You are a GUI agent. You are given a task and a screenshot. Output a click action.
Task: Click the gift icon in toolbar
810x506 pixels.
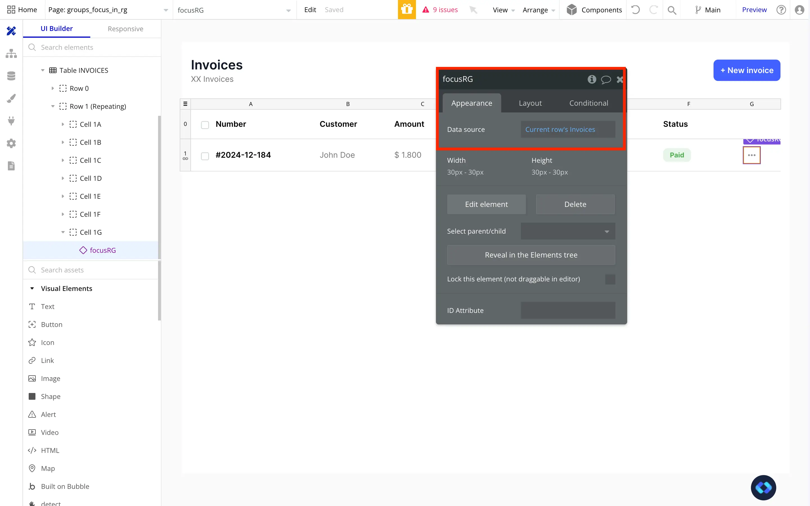click(407, 10)
